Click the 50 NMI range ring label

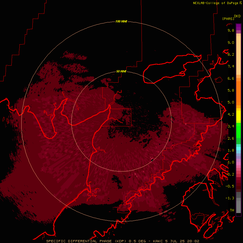121,71
